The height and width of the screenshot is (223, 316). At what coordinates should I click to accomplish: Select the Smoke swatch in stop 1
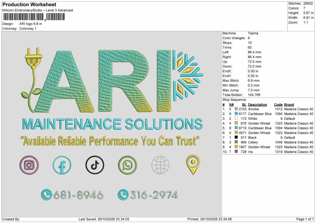pos(236,109)
